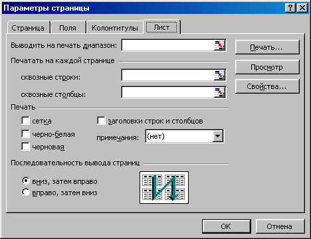
Task: Select вниз, затем вправо radio button
Action: tap(26, 181)
